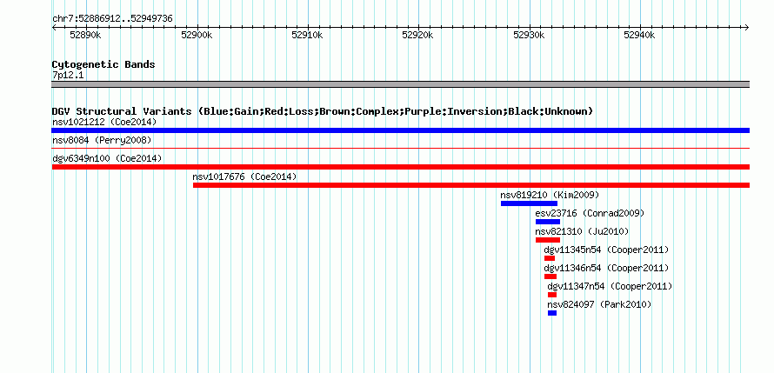This screenshot has height=373, width=774.
Task: Click the nsv1017676 red loss bar
Action: click(471, 185)
